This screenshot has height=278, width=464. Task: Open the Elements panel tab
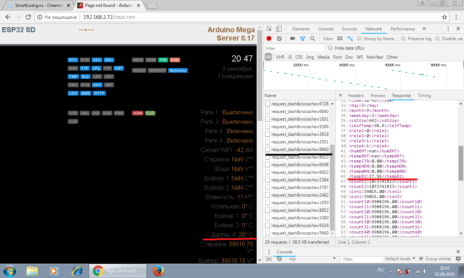point(301,29)
